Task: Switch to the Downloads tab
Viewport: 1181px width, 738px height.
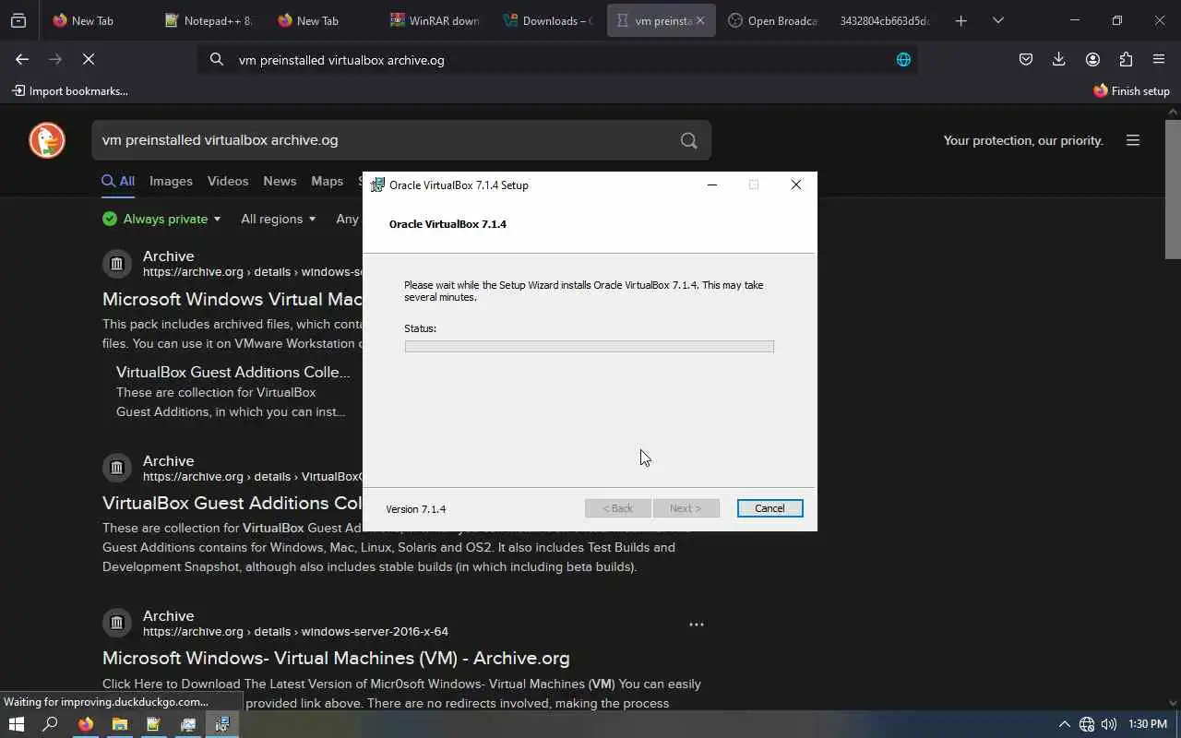Action: [x=546, y=20]
